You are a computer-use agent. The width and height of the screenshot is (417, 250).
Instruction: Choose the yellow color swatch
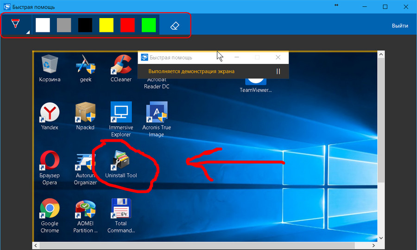107,25
